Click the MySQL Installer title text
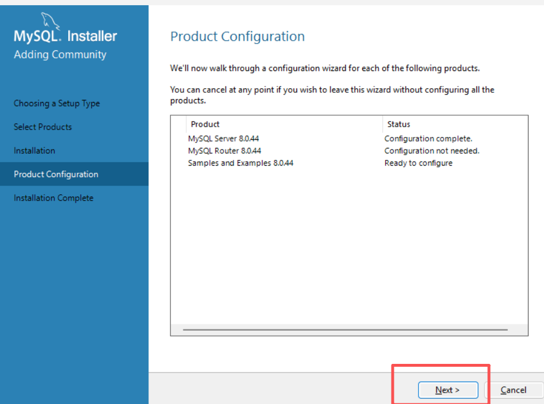The image size is (544, 404). [65, 36]
